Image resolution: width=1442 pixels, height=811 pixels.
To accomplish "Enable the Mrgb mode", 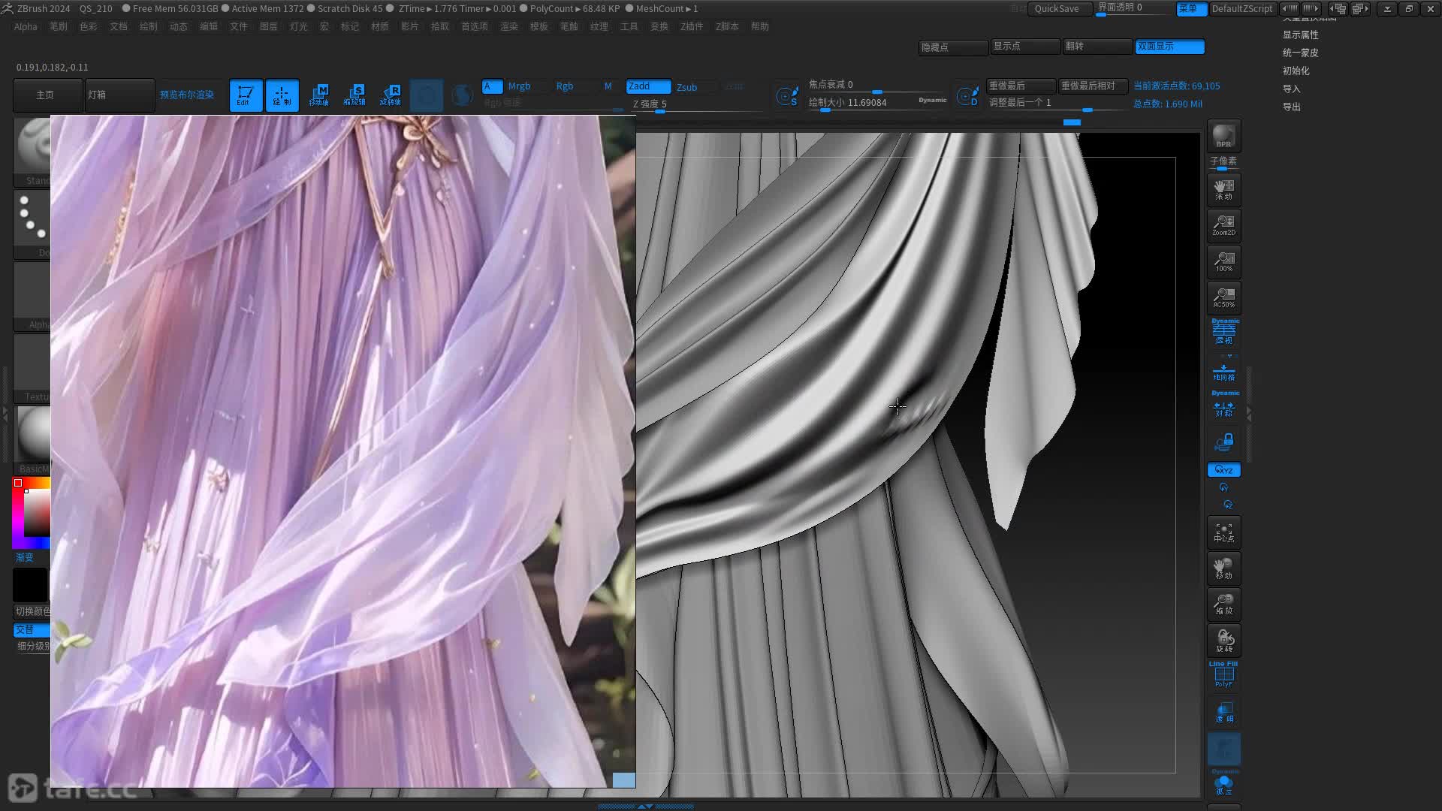I will [x=519, y=86].
